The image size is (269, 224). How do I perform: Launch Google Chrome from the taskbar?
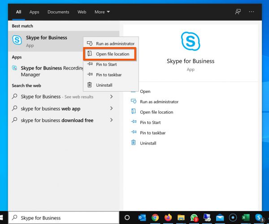pos(155,218)
